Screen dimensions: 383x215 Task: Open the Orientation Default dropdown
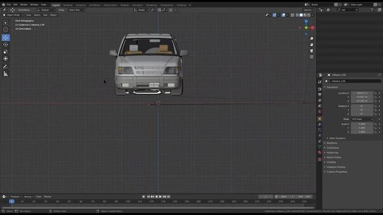click(x=46, y=10)
